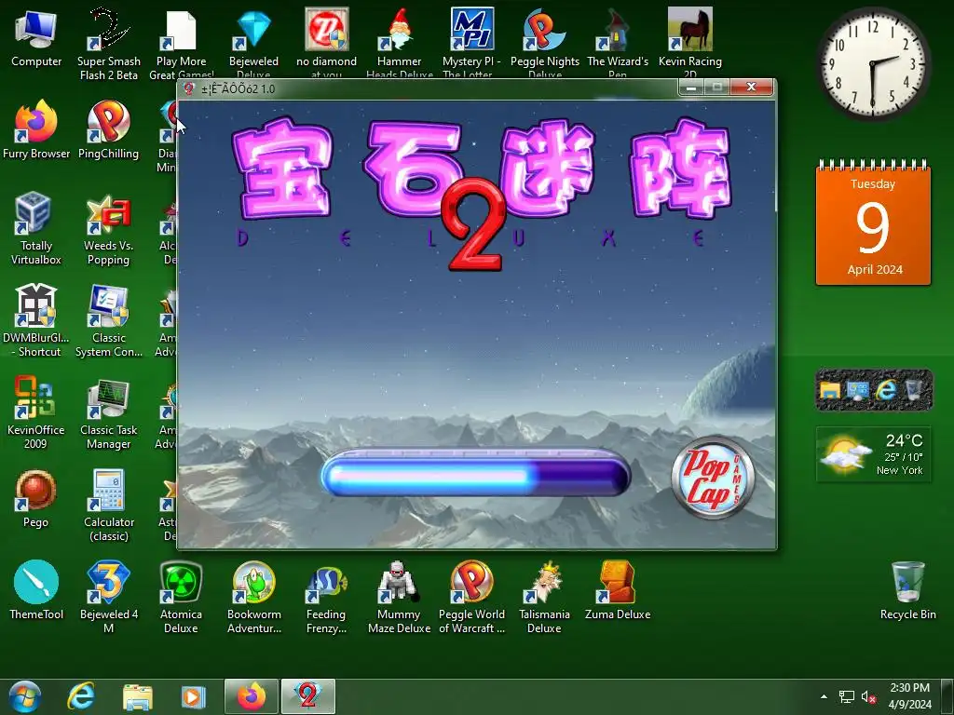Select the DWMBlurGlass Shortcut icon
Screen dimensions: 954x715
pyautogui.click(x=36, y=321)
